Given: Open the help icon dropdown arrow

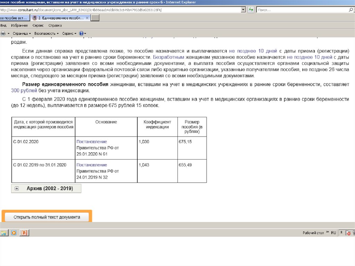Looking at the screenshot, I should [x=85, y=34].
